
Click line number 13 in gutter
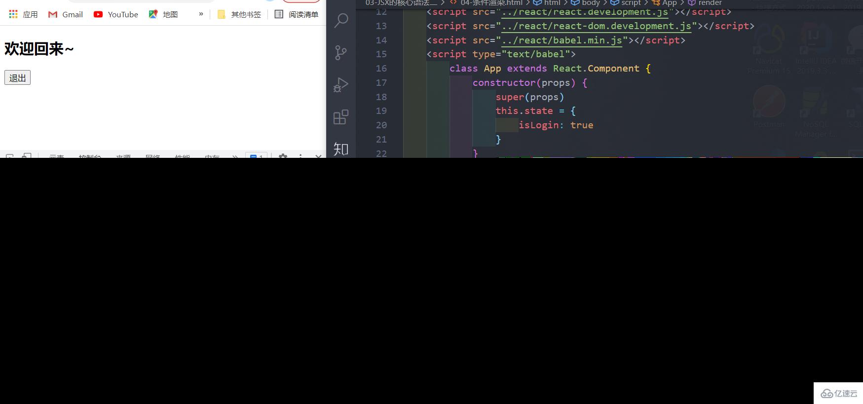381,26
